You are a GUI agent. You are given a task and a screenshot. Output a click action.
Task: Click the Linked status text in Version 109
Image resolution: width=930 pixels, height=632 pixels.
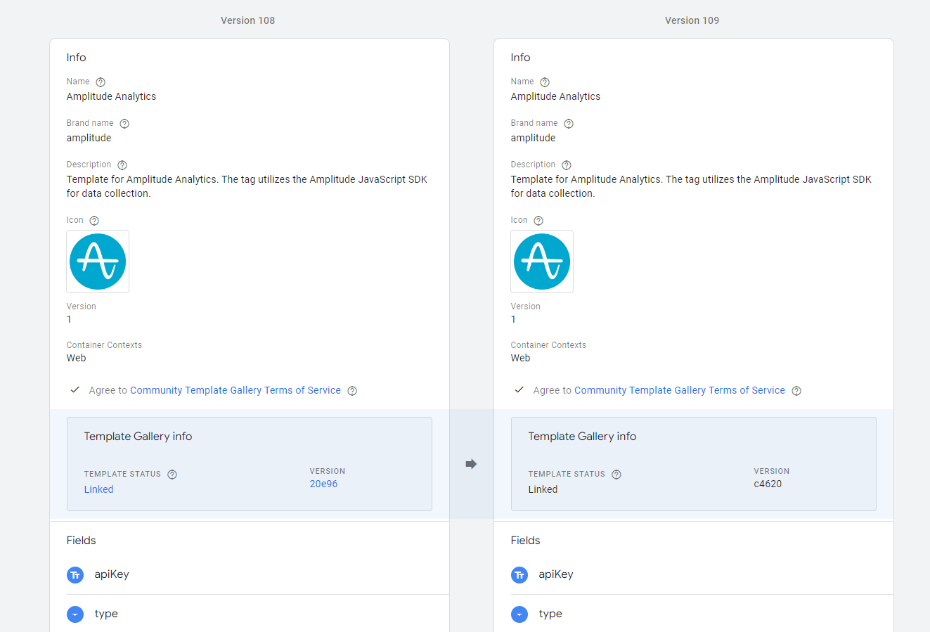(543, 489)
